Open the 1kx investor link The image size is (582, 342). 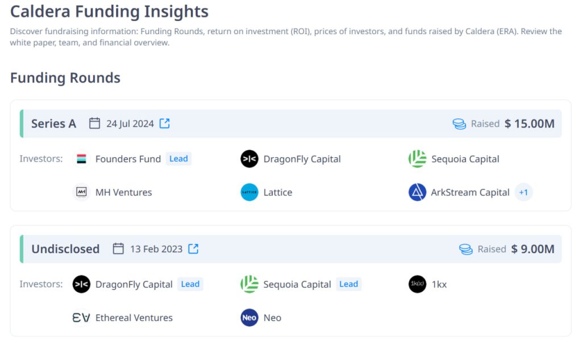click(439, 285)
